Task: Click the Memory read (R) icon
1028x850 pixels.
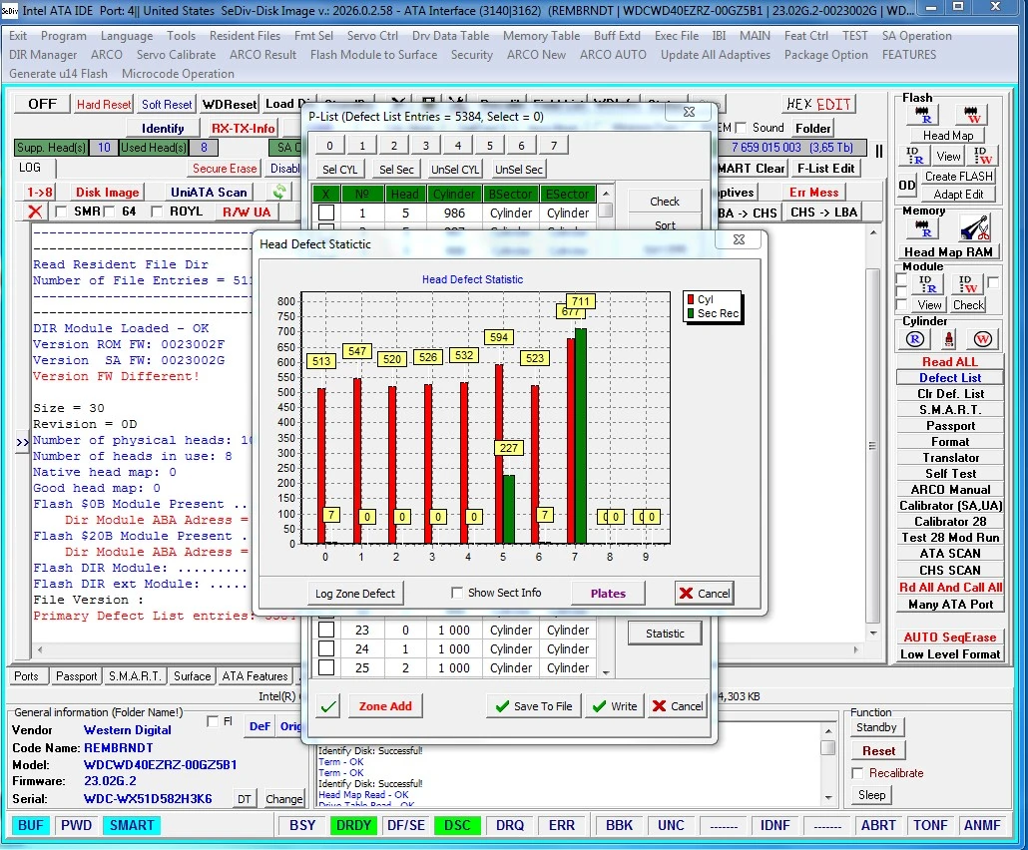Action: pyautogui.click(x=923, y=228)
